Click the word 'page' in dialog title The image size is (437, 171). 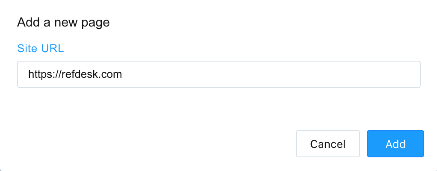point(96,23)
